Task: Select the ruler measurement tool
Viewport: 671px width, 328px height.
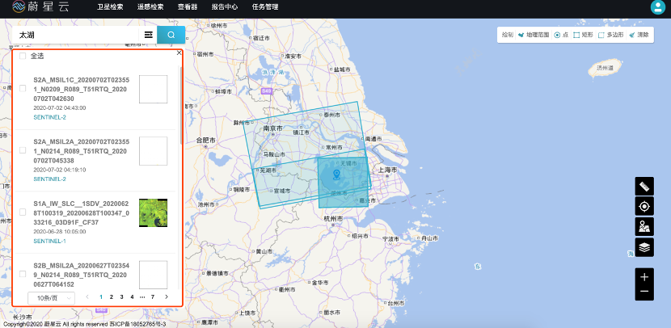Action: 644,186
